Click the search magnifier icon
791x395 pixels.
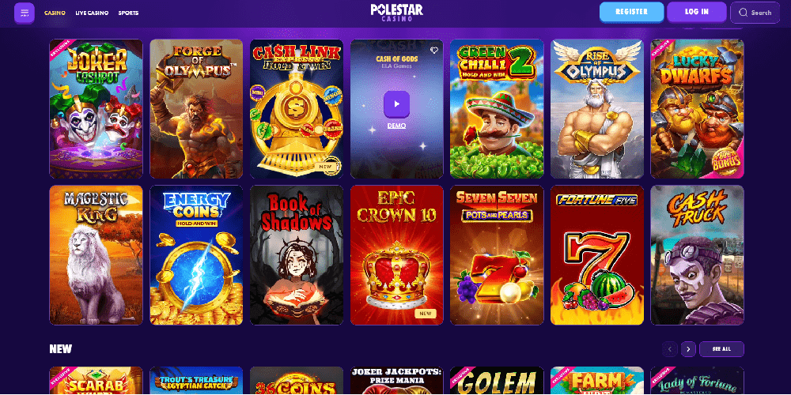point(743,13)
